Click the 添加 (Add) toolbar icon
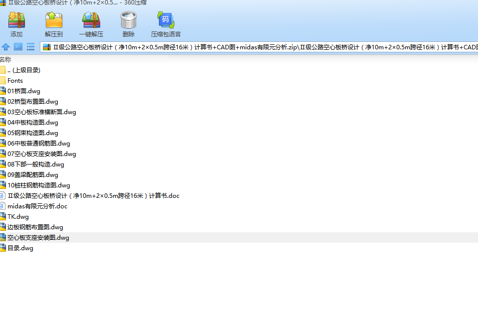This screenshot has height=318, width=478. 16,20
